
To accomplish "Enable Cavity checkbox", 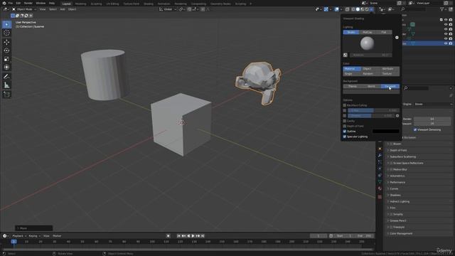I will (x=345, y=121).
